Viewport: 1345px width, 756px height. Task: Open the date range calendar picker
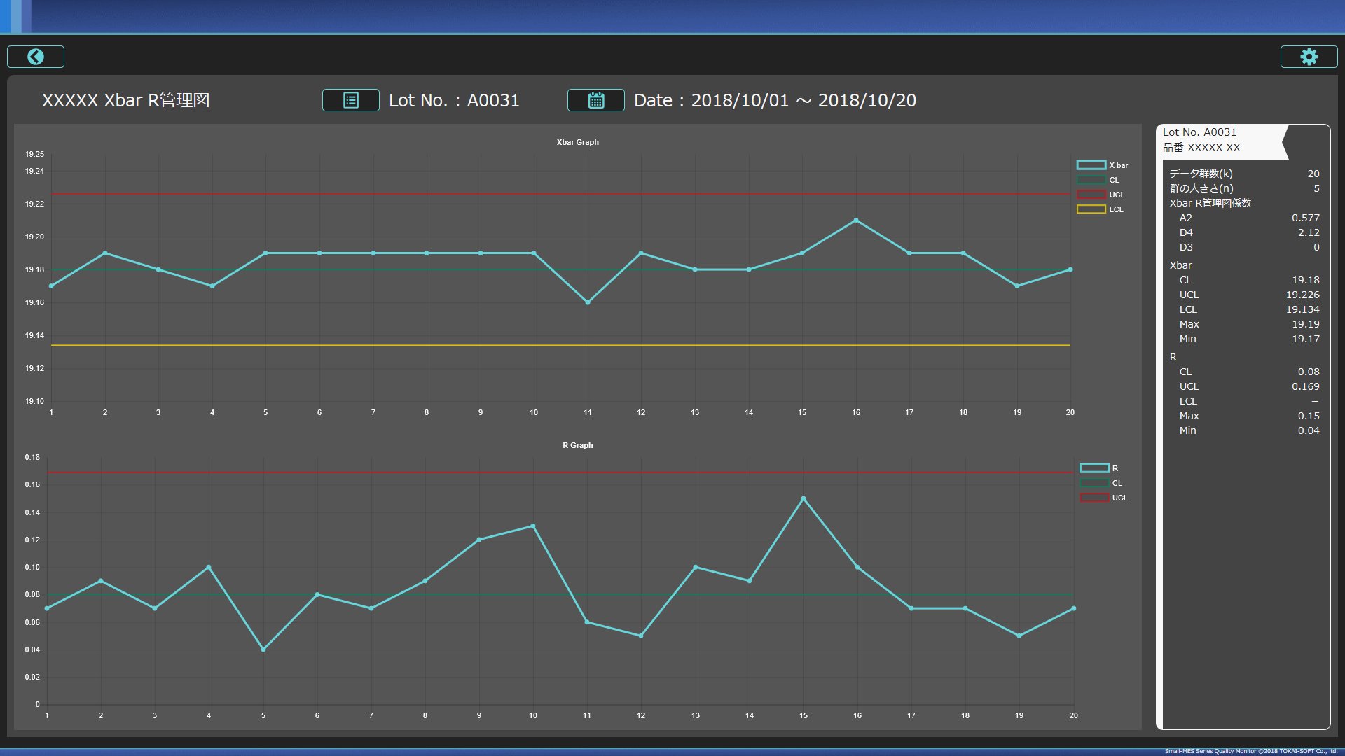point(596,100)
